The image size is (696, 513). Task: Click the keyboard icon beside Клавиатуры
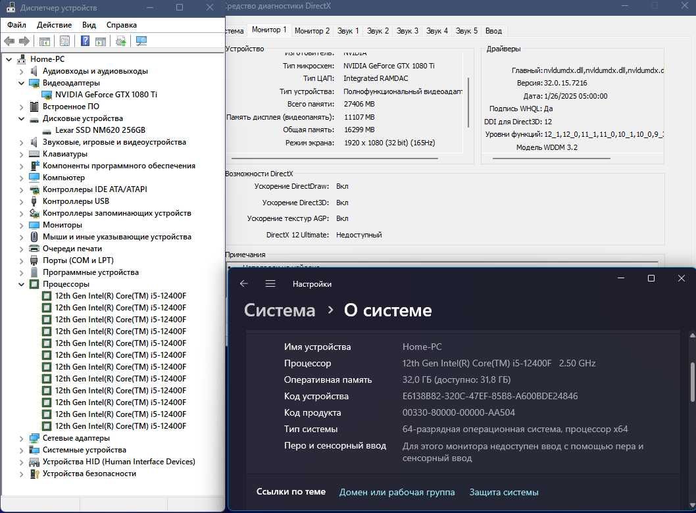point(34,154)
